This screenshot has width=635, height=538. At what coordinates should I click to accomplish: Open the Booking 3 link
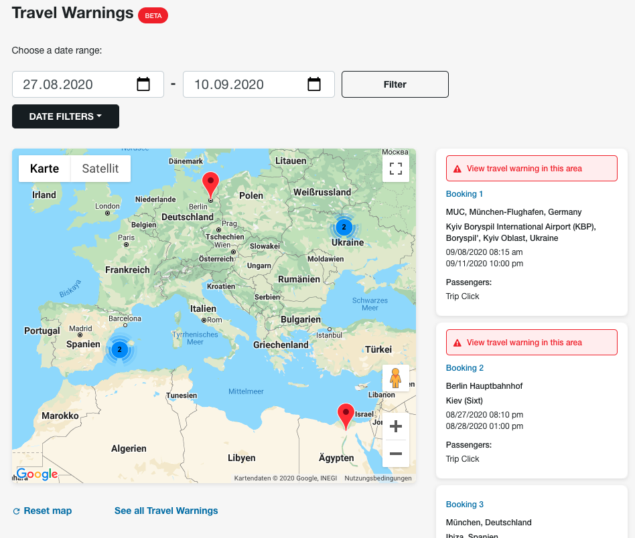click(x=464, y=505)
